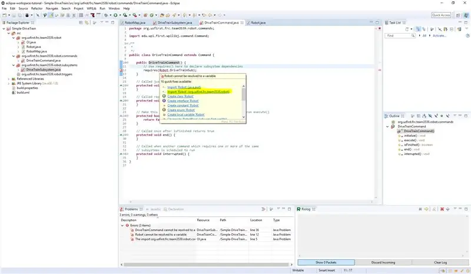Click the error marker on line 12 gutter
This screenshot has height=274, width=471.
122,70
